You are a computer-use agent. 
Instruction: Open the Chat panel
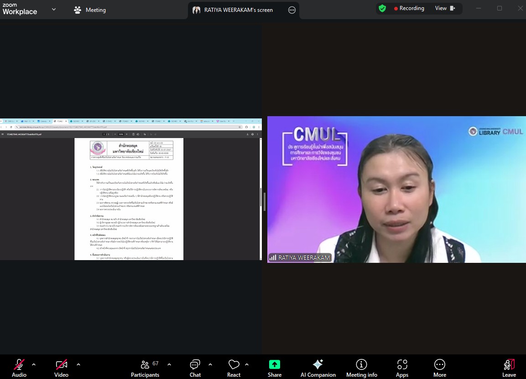point(195,368)
